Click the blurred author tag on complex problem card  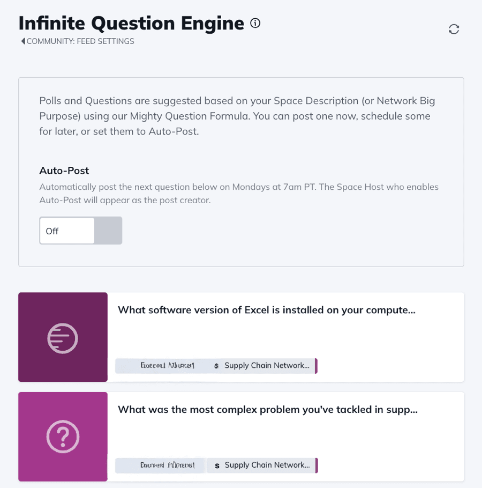[161, 465]
